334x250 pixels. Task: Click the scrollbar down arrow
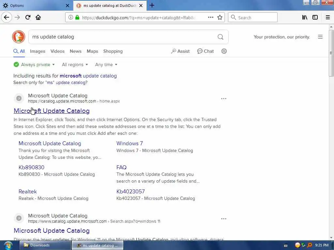point(331,238)
